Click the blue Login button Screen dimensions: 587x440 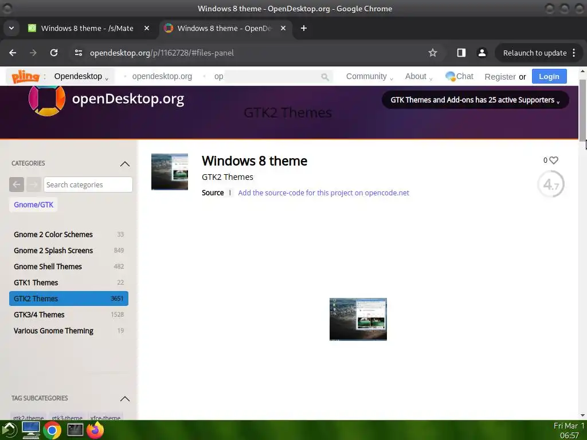pyautogui.click(x=549, y=76)
